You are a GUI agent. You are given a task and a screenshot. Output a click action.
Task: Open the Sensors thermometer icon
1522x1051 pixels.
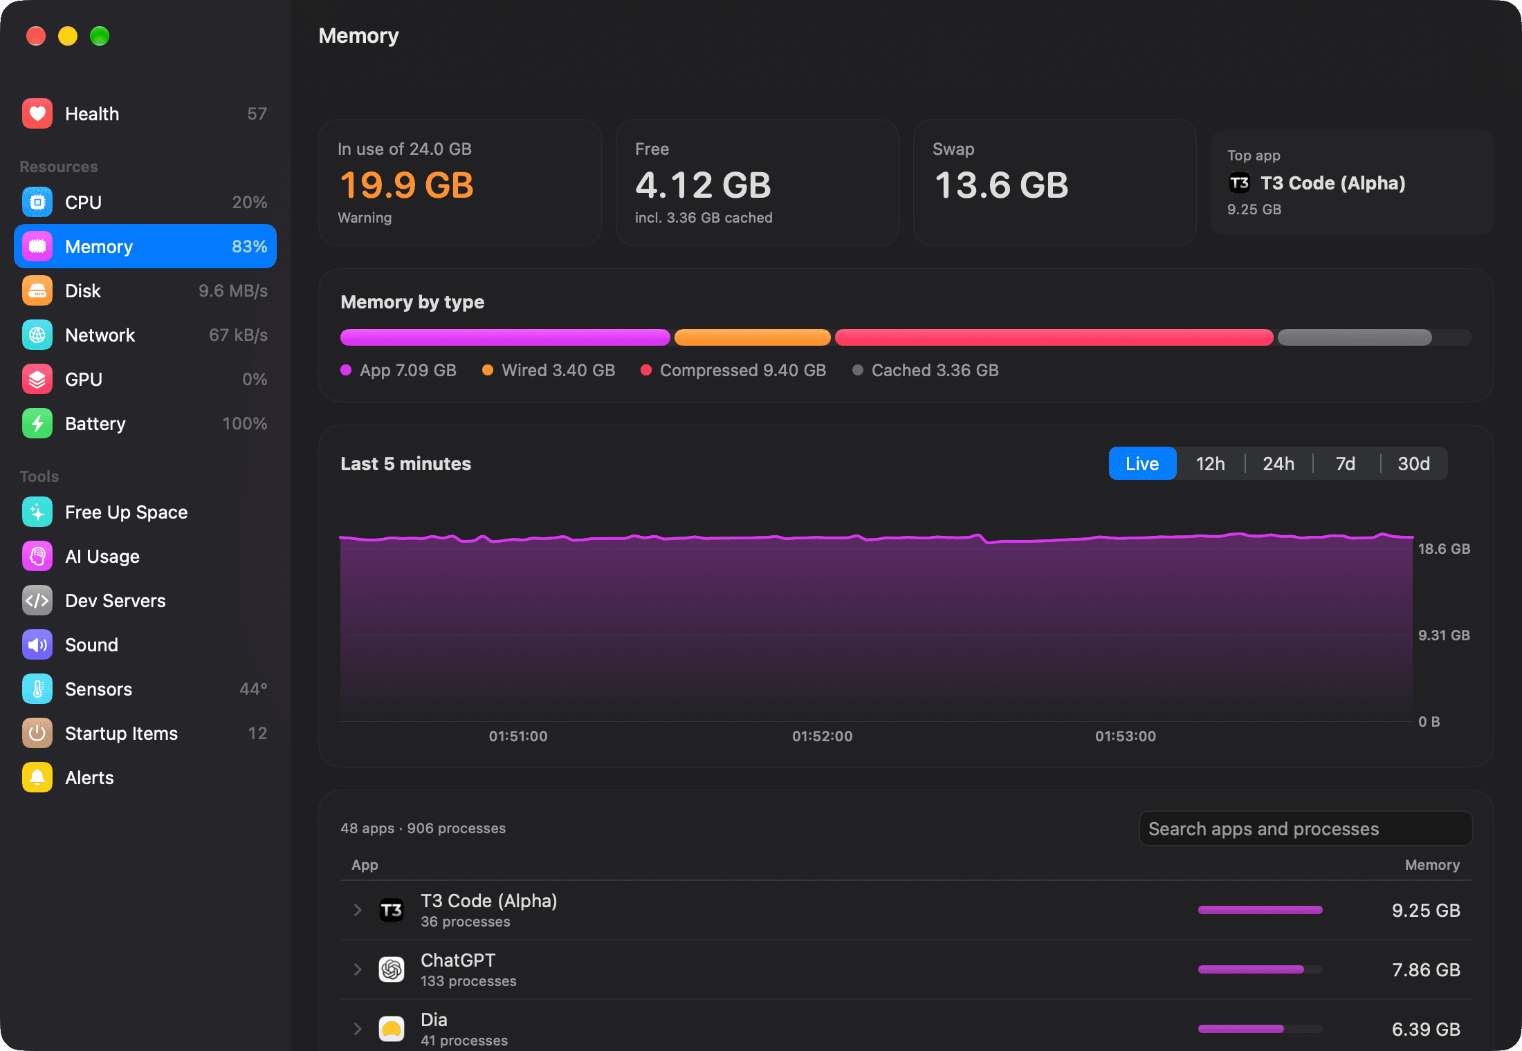(37, 689)
